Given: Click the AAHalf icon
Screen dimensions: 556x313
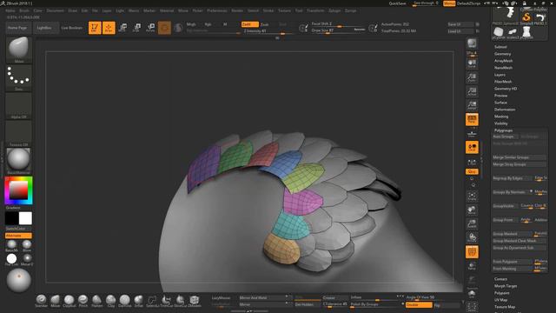Looking at the screenshot, I should pyautogui.click(x=472, y=105).
